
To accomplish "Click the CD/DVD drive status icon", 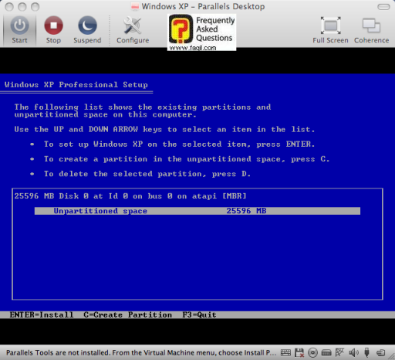I will tap(312, 352).
